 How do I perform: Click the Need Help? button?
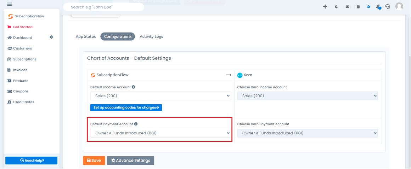[32, 161]
